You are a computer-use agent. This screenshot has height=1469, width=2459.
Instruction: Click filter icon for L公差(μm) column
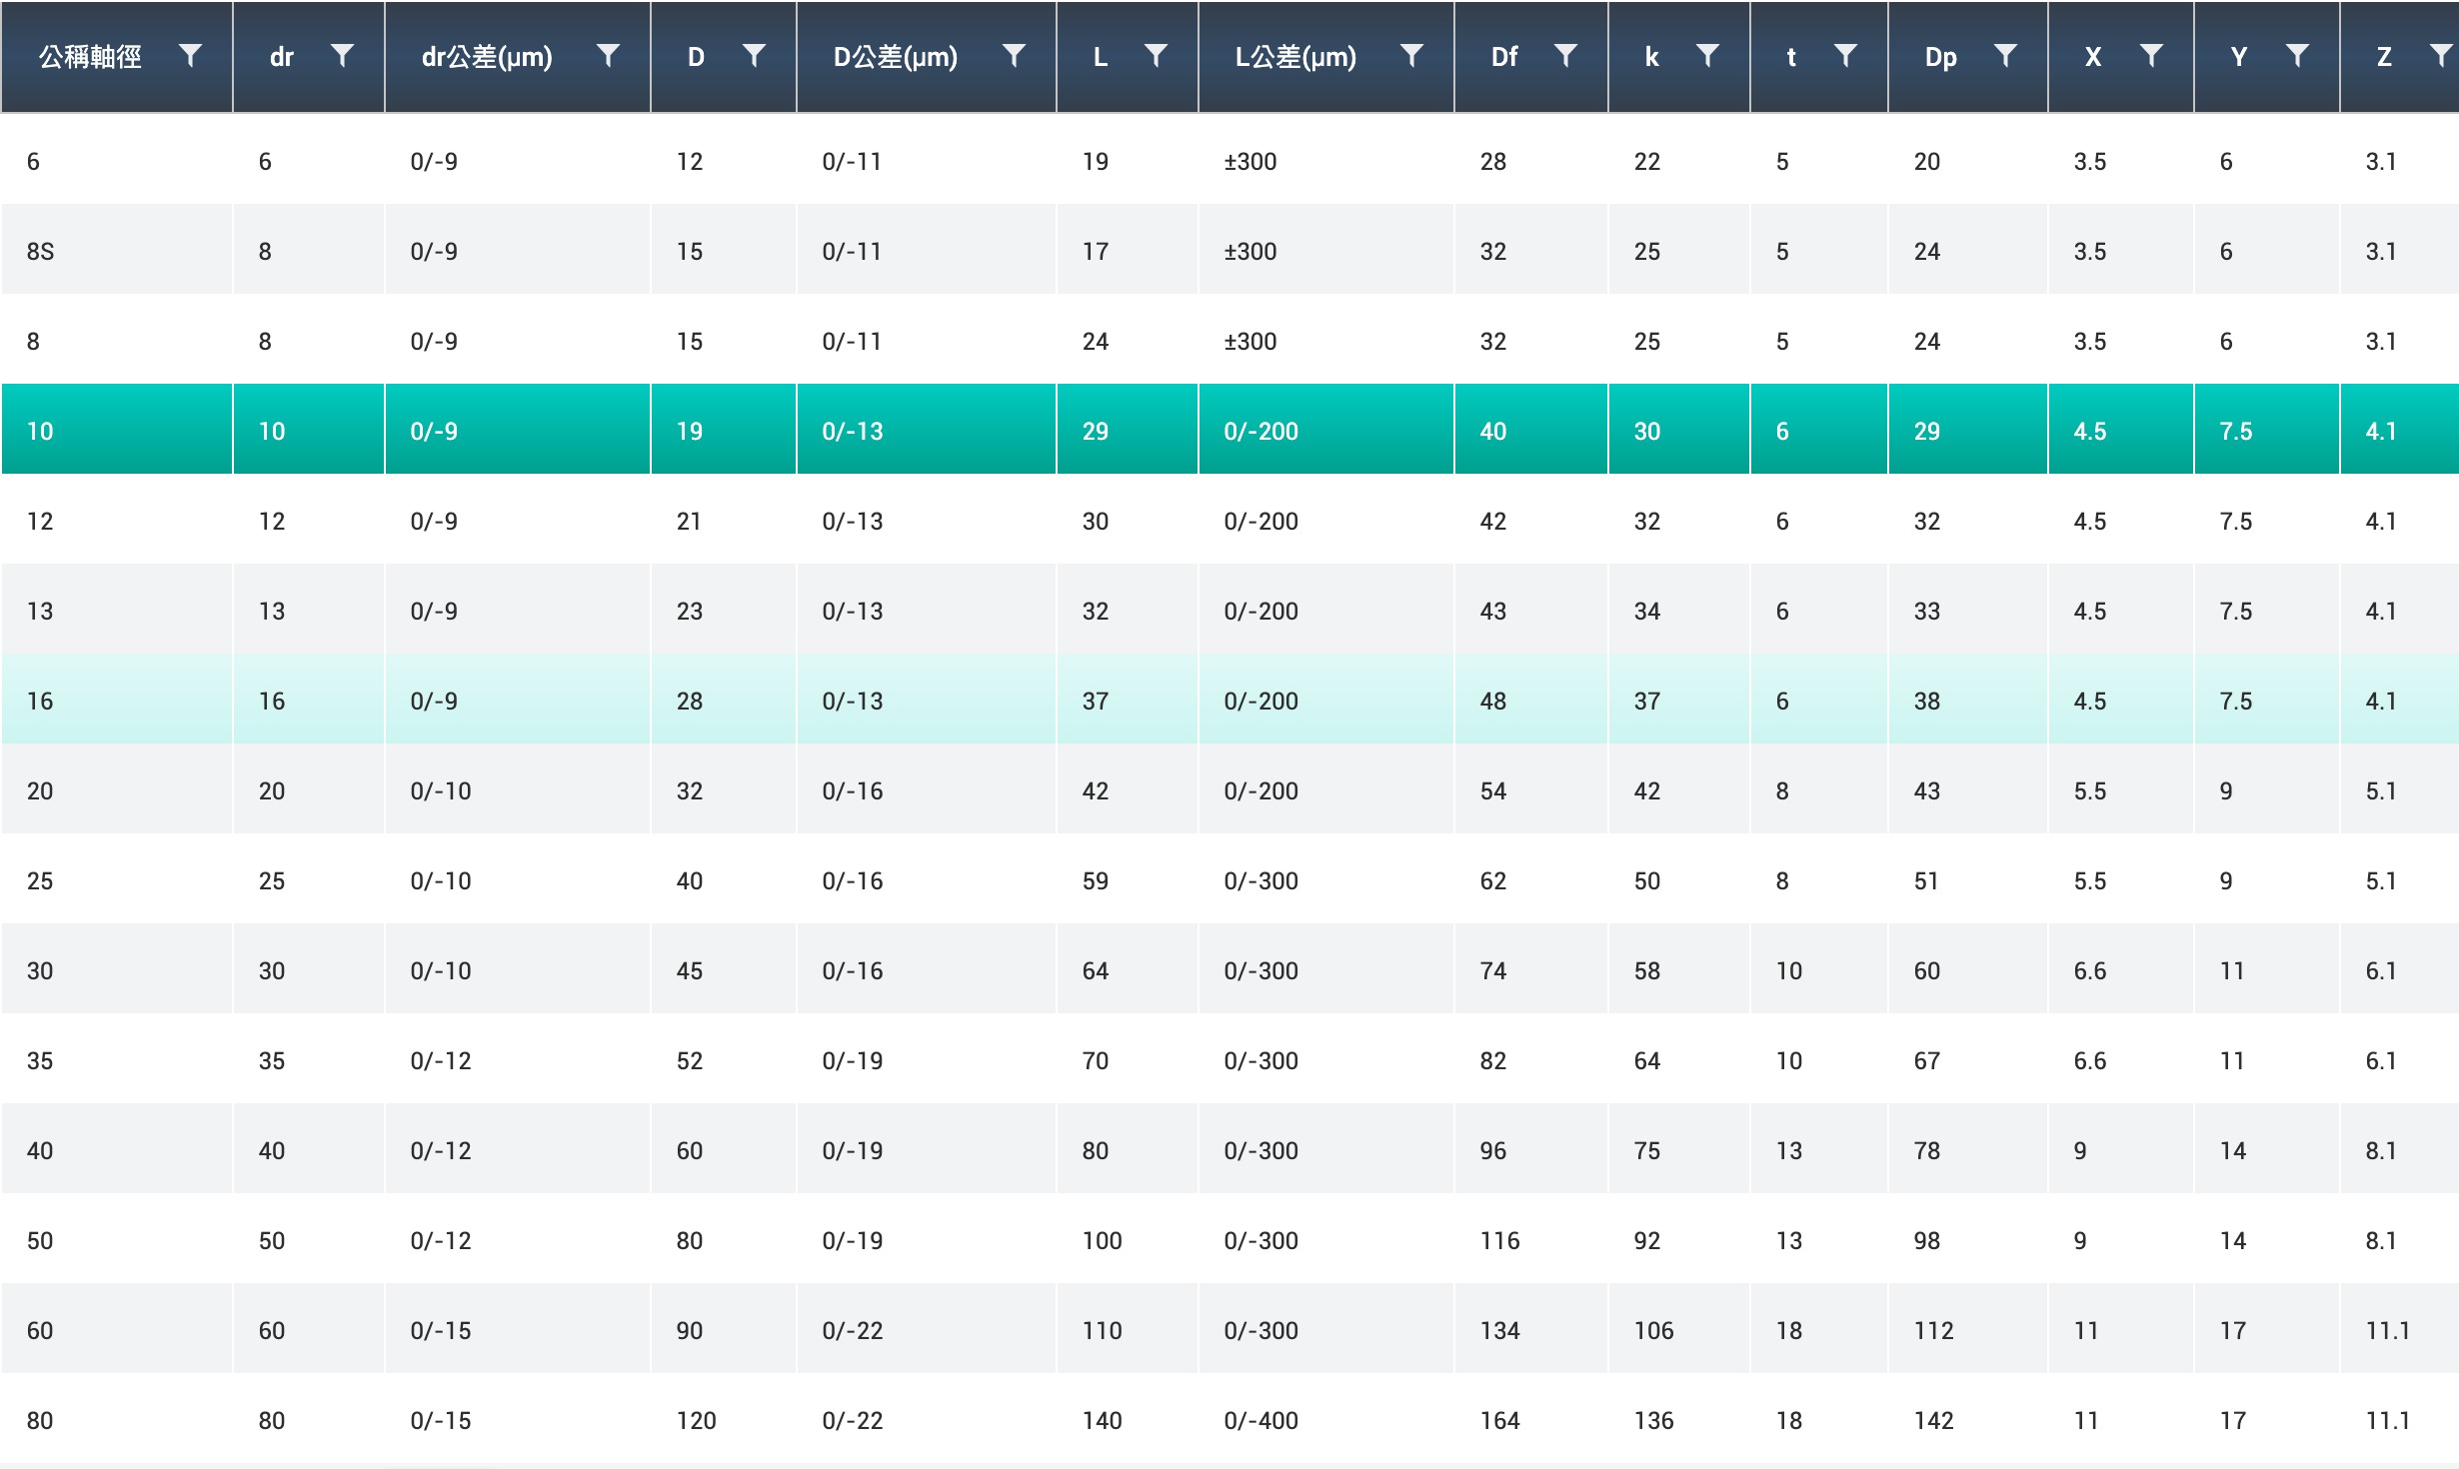1411,56
